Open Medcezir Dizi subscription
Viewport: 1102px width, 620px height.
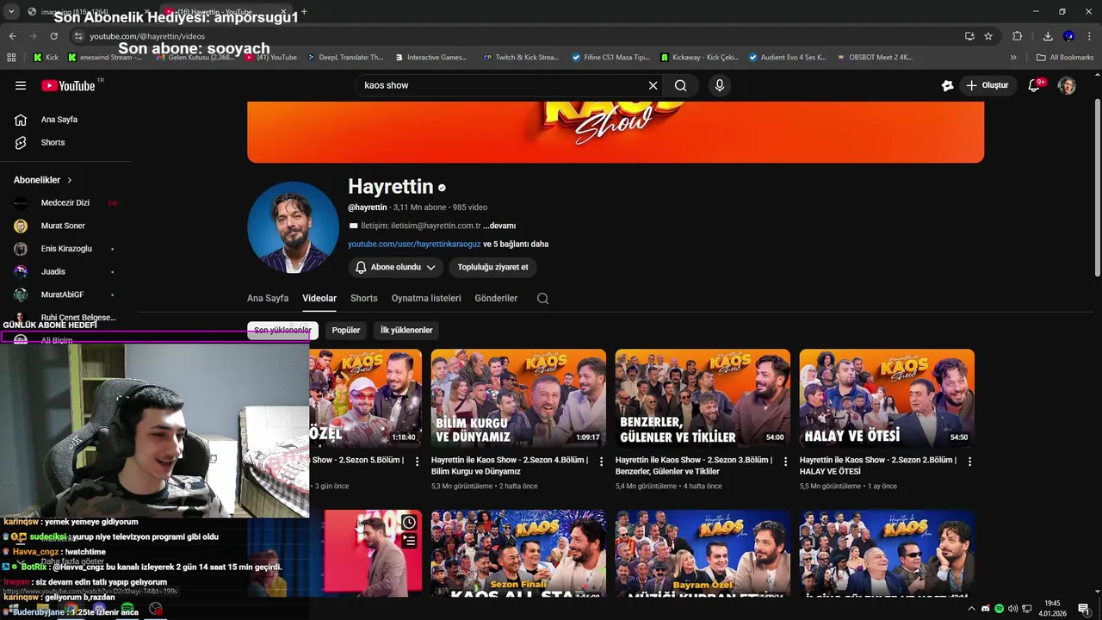(65, 203)
